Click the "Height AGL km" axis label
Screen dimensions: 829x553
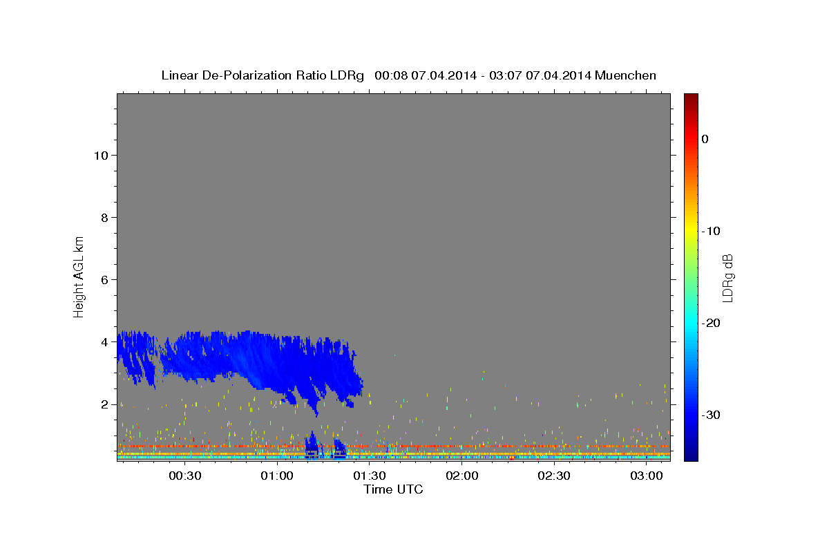pos(79,276)
